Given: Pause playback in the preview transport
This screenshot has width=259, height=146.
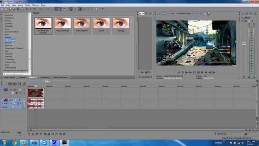Looking at the screenshot, I should click(194, 72).
